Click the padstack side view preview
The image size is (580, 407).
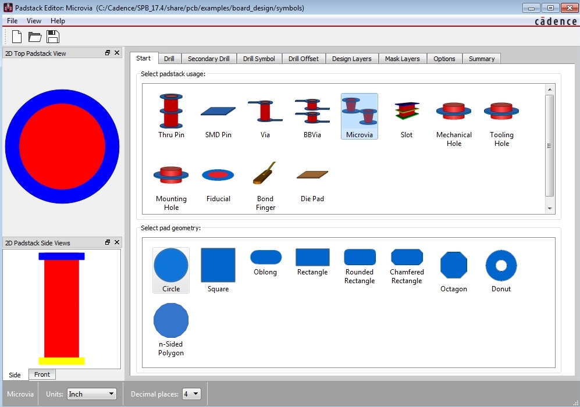click(62, 309)
